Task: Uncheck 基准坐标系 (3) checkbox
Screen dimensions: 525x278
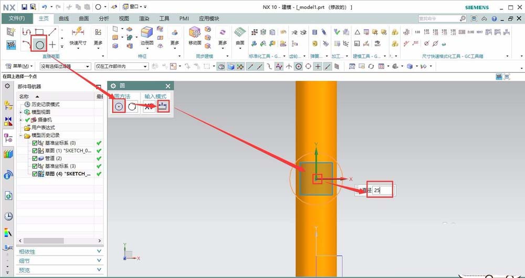Action: (35, 166)
